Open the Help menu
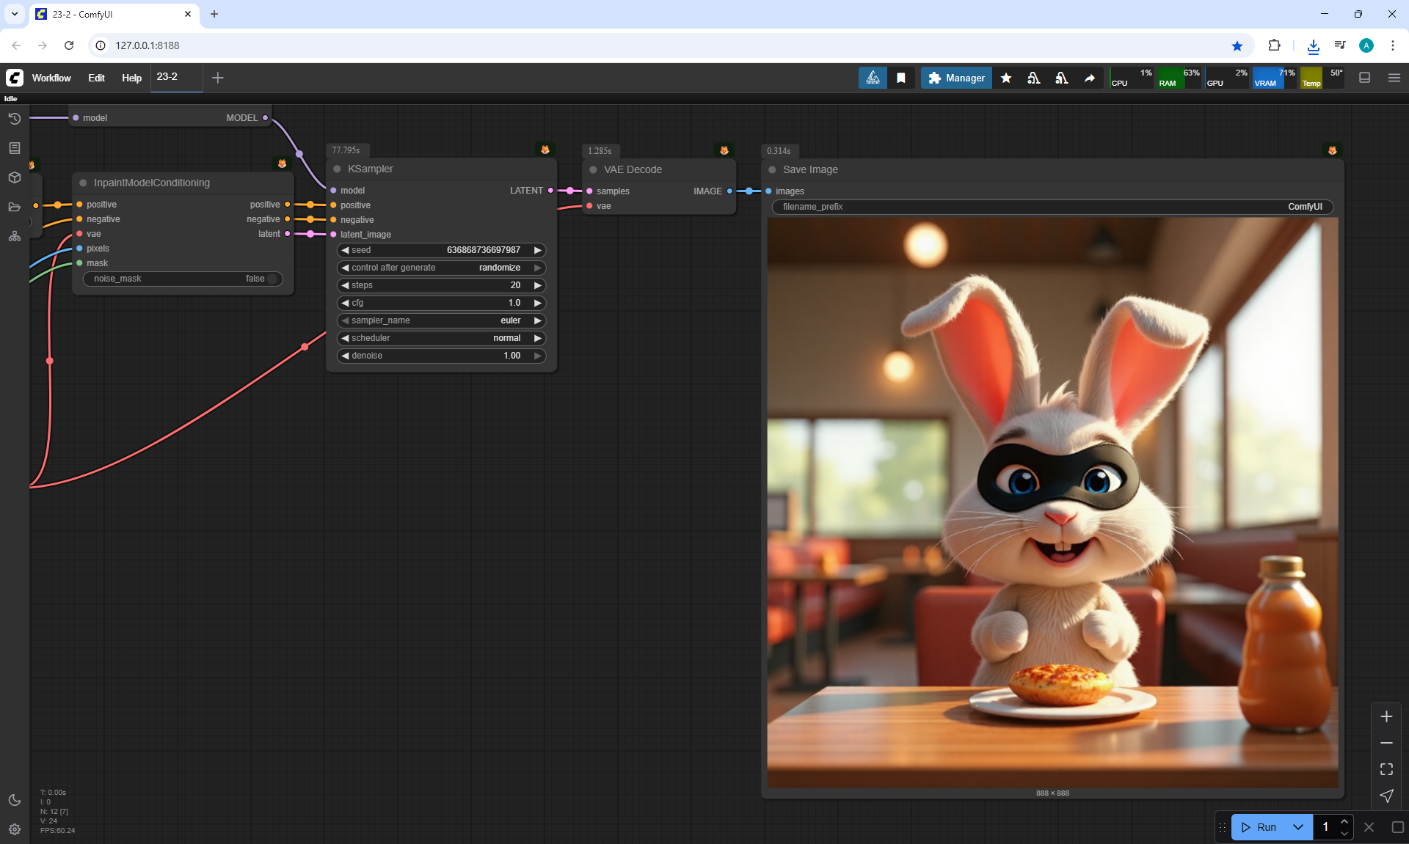1409x844 pixels. [x=131, y=78]
